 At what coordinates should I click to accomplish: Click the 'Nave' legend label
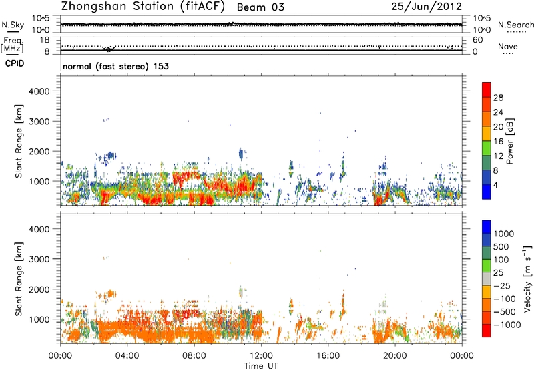[508, 46]
